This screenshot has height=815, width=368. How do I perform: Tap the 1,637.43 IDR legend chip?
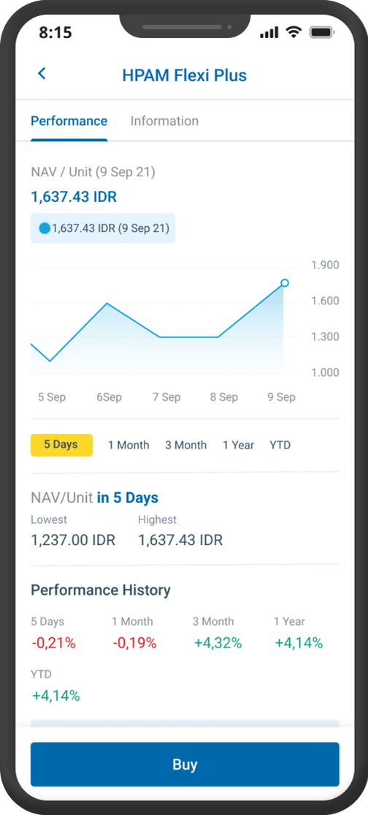pos(103,228)
